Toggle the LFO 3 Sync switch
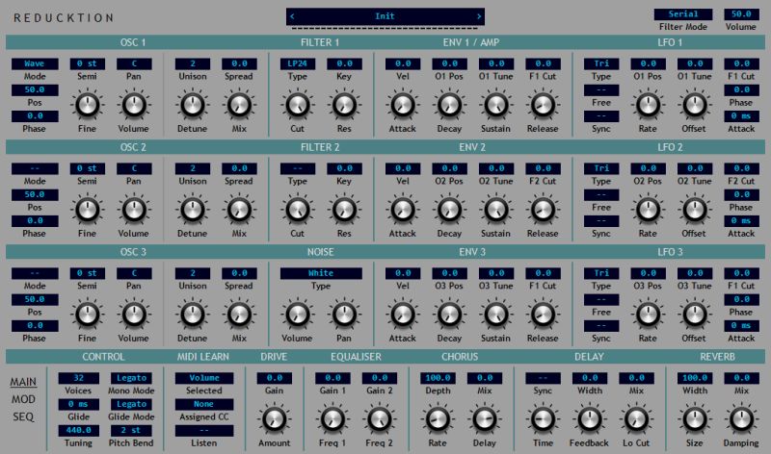Viewport: 771px width, 454px height. pos(601,326)
